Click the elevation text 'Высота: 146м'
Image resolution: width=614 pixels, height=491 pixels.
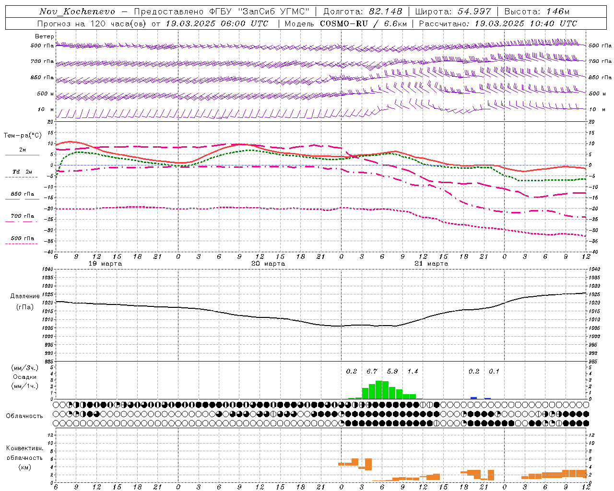coord(537,12)
